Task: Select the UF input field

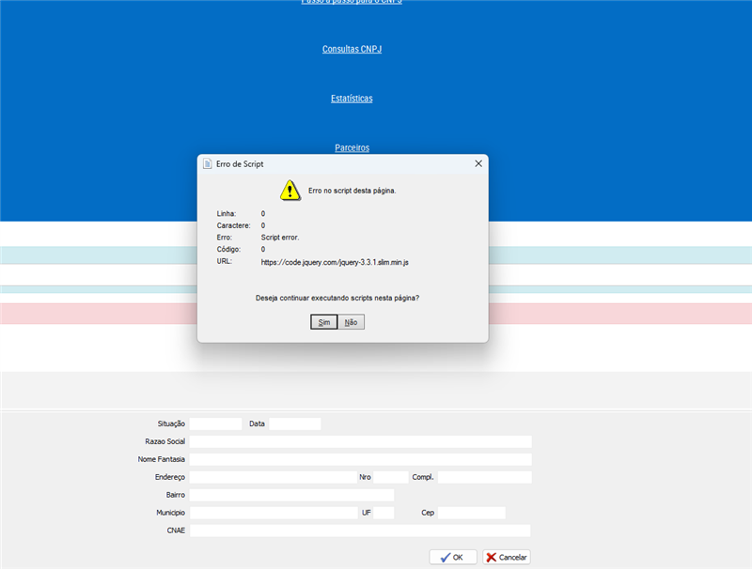Action: [x=392, y=513]
